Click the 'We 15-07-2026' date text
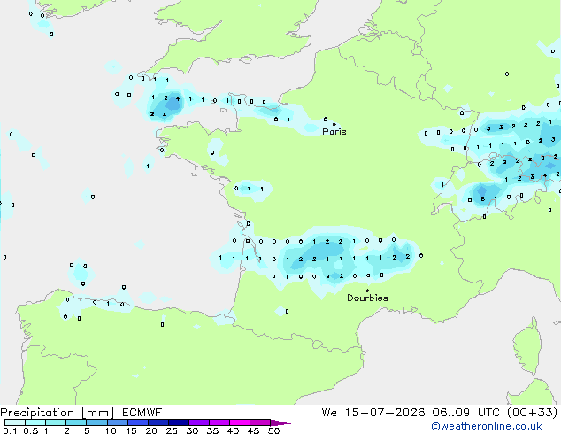This screenshot has height=434, width=561. pyautogui.click(x=373, y=413)
